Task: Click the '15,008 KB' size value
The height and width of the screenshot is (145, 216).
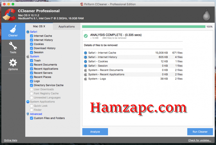Action: pyautogui.click(x=161, y=53)
